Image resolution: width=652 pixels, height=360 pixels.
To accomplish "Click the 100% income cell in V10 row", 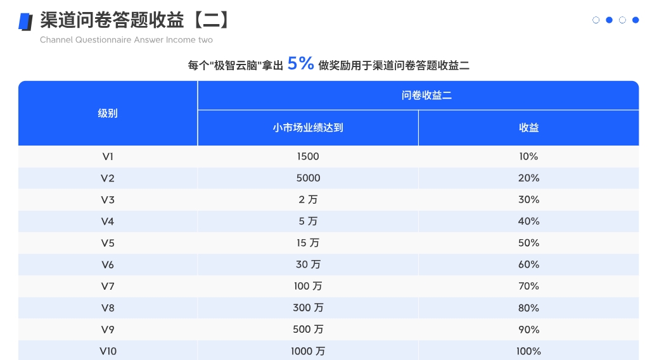I will pos(529,351).
